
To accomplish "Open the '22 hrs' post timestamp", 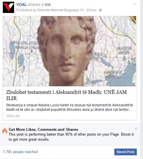I will (x=91, y=10).
